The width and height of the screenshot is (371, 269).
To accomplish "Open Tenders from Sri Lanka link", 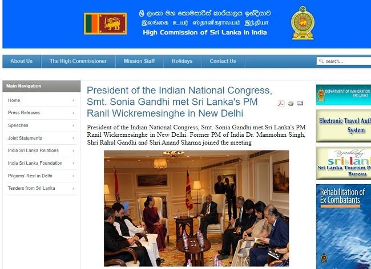I will point(31,188).
